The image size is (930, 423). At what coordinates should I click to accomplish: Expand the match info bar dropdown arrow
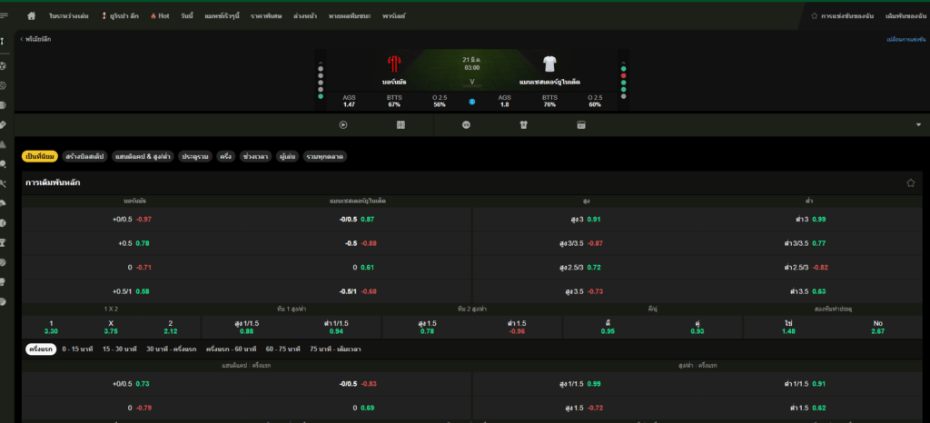tap(919, 125)
